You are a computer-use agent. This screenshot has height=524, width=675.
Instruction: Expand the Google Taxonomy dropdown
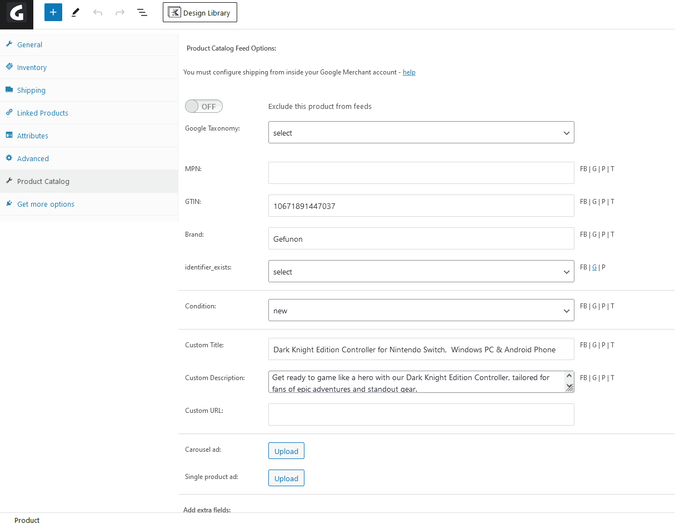(x=421, y=133)
